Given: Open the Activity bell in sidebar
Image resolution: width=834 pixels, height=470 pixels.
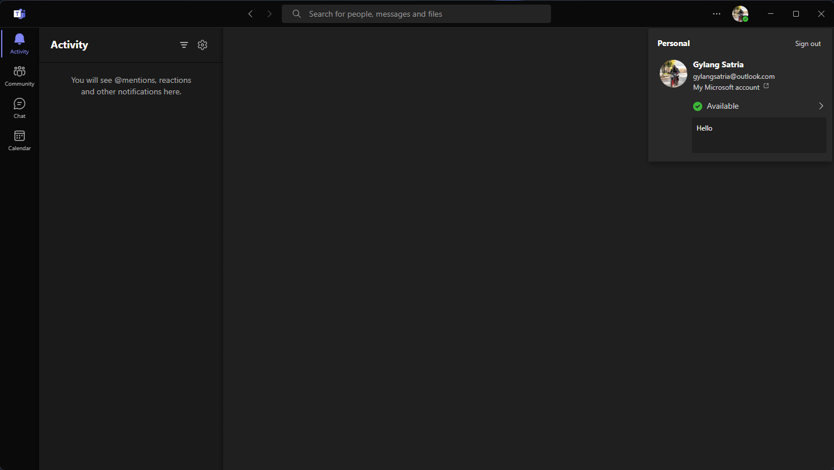Looking at the screenshot, I should pyautogui.click(x=20, y=44).
